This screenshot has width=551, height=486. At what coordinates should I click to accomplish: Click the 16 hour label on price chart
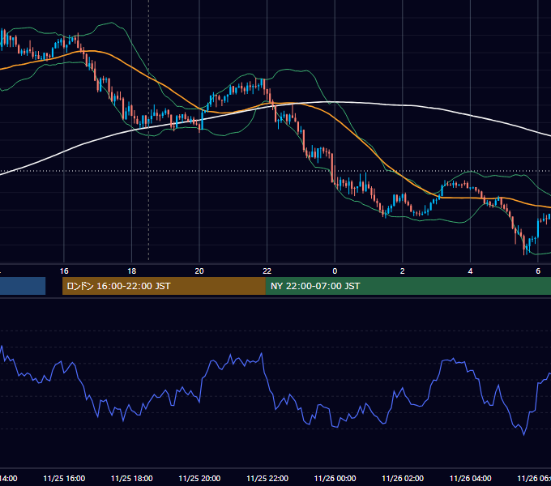coord(64,271)
